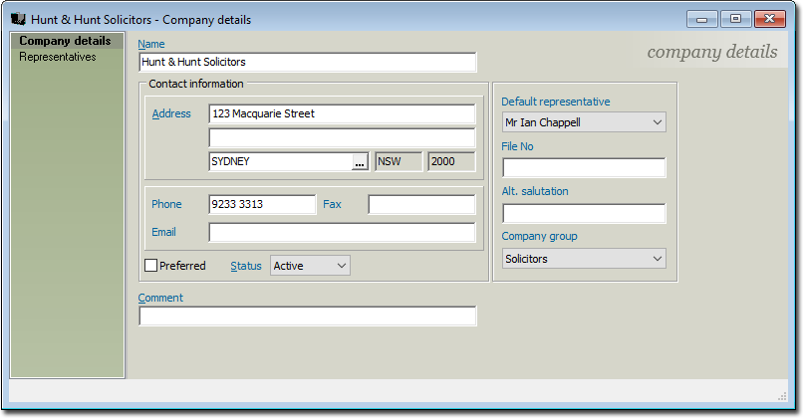Click the app icon in title bar
Image resolution: width=803 pixels, height=418 pixels.
click(20, 19)
